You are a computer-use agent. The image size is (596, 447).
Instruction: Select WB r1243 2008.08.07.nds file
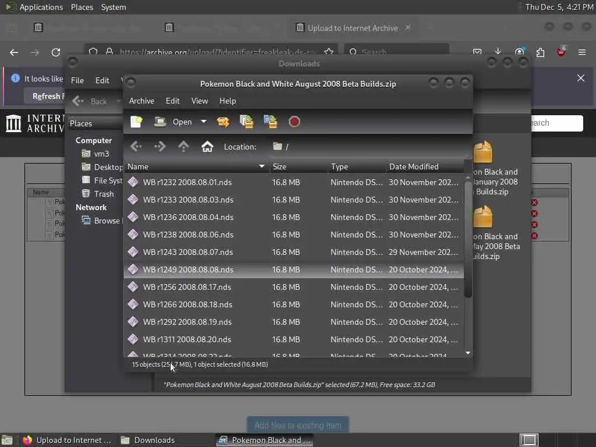(294, 253)
